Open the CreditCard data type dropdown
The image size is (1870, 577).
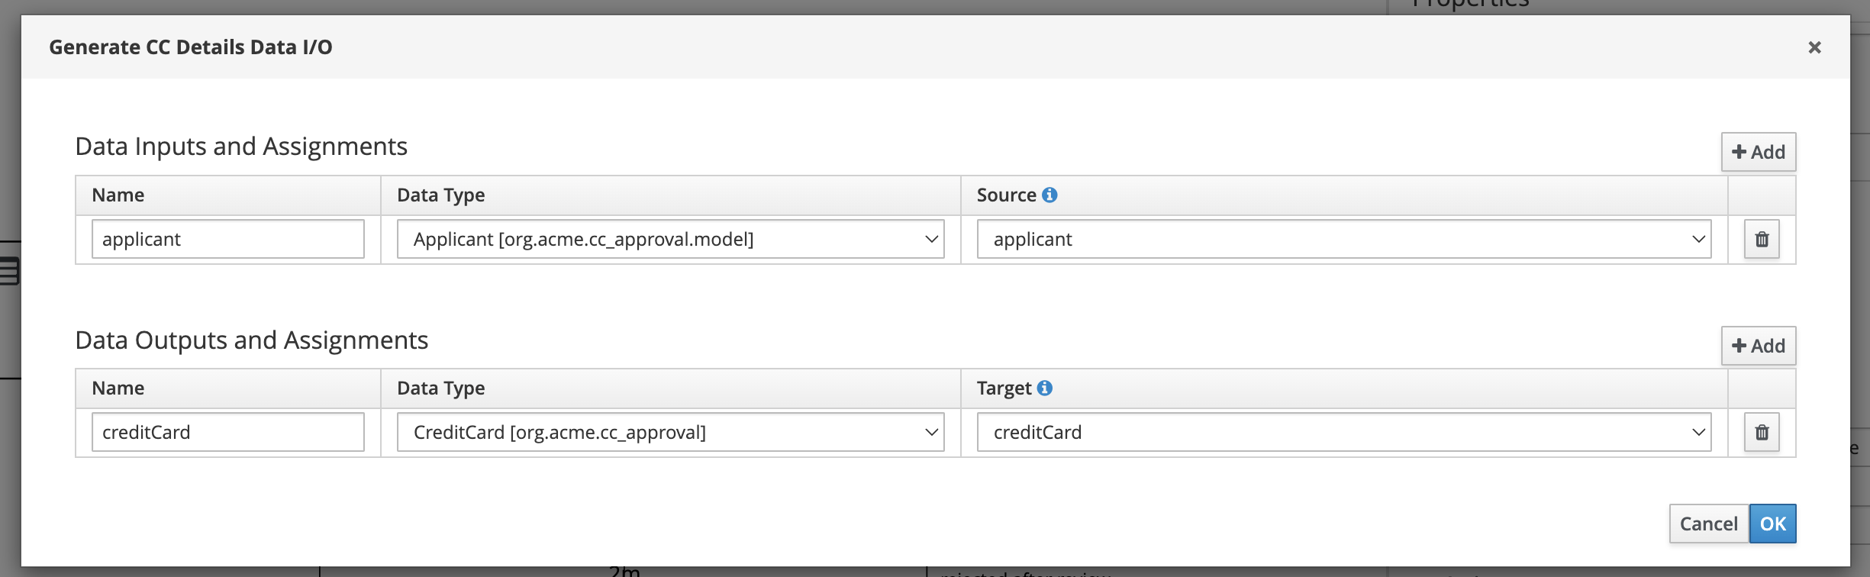(x=671, y=433)
